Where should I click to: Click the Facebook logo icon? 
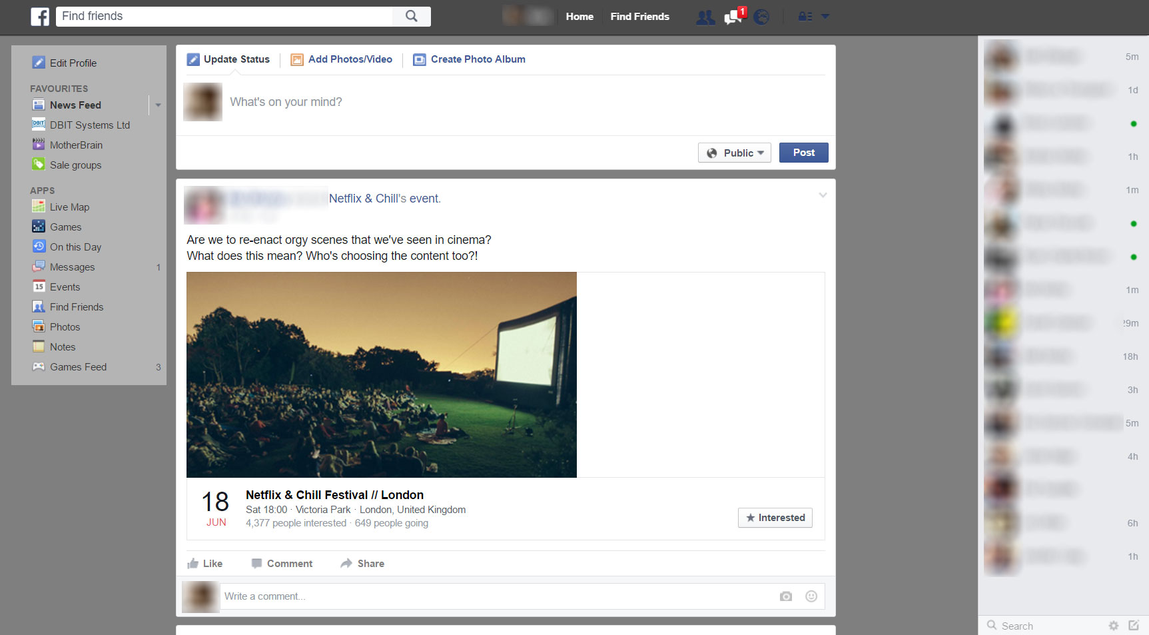(40, 17)
